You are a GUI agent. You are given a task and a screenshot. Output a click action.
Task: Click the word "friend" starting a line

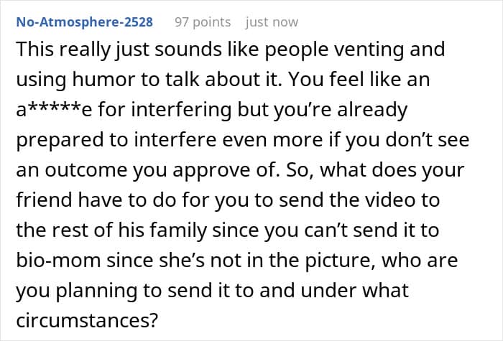pyautogui.click(x=44, y=200)
